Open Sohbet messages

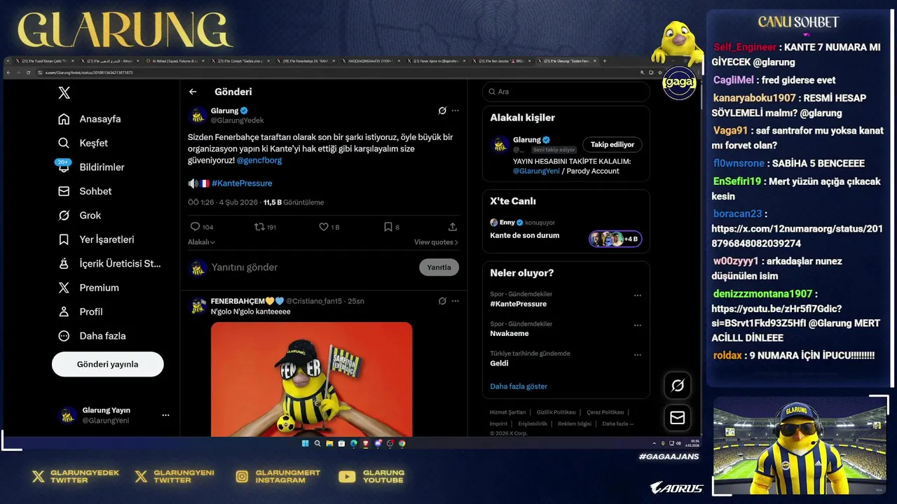[x=85, y=191]
